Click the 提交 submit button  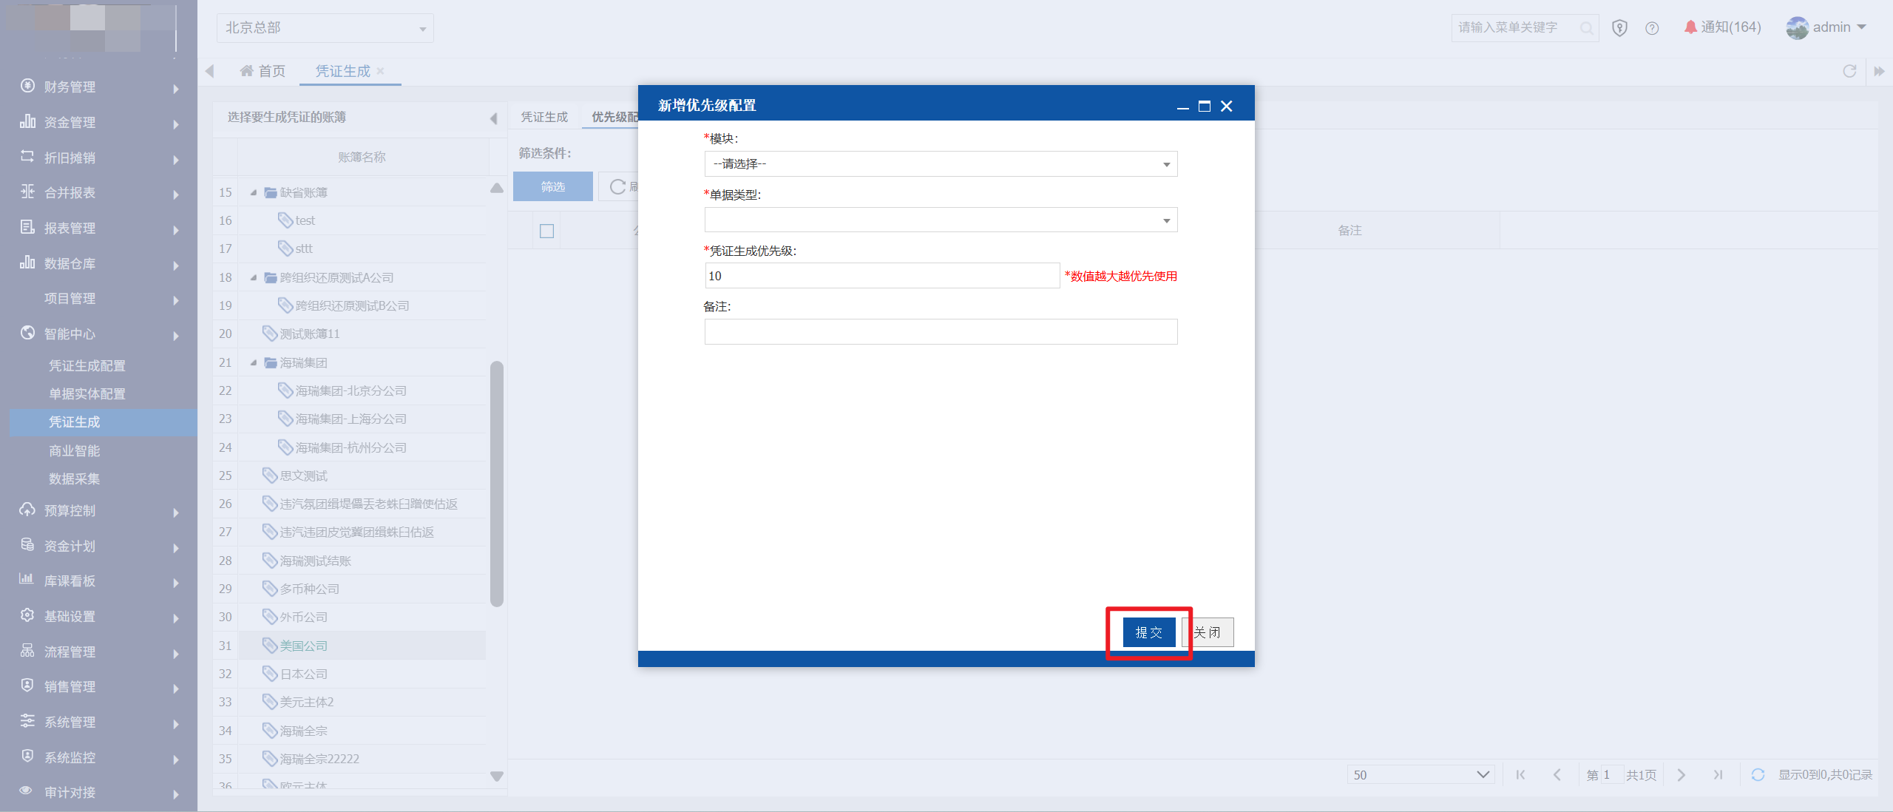pos(1149,632)
